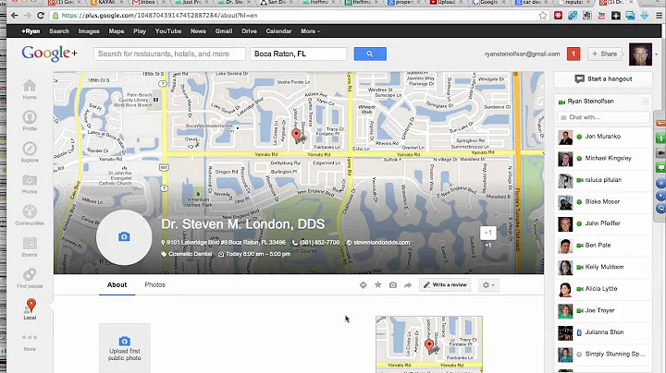This screenshot has height=373, width=666.
Task: Open +Ryan in the top bar
Action: point(31,31)
